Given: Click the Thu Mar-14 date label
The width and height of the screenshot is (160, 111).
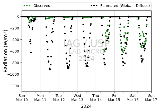Looking at the screenshot, I should (x=96, y=98).
